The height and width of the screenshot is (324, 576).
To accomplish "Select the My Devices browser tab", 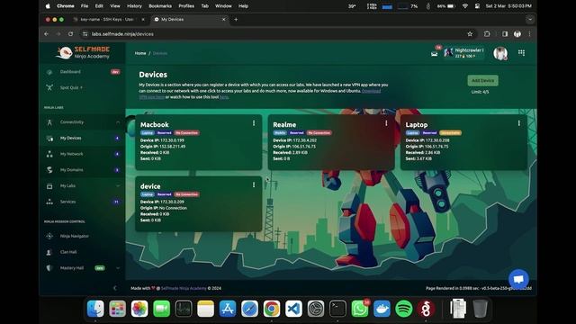I will pyautogui.click(x=190, y=20).
